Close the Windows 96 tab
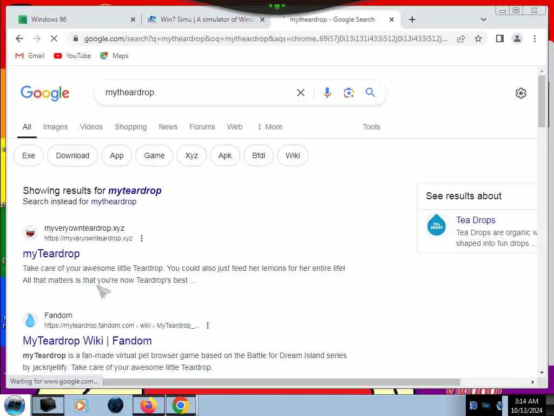 pos(133,20)
